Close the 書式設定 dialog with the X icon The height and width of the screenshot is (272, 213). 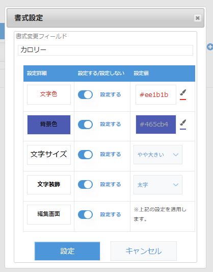point(198,18)
